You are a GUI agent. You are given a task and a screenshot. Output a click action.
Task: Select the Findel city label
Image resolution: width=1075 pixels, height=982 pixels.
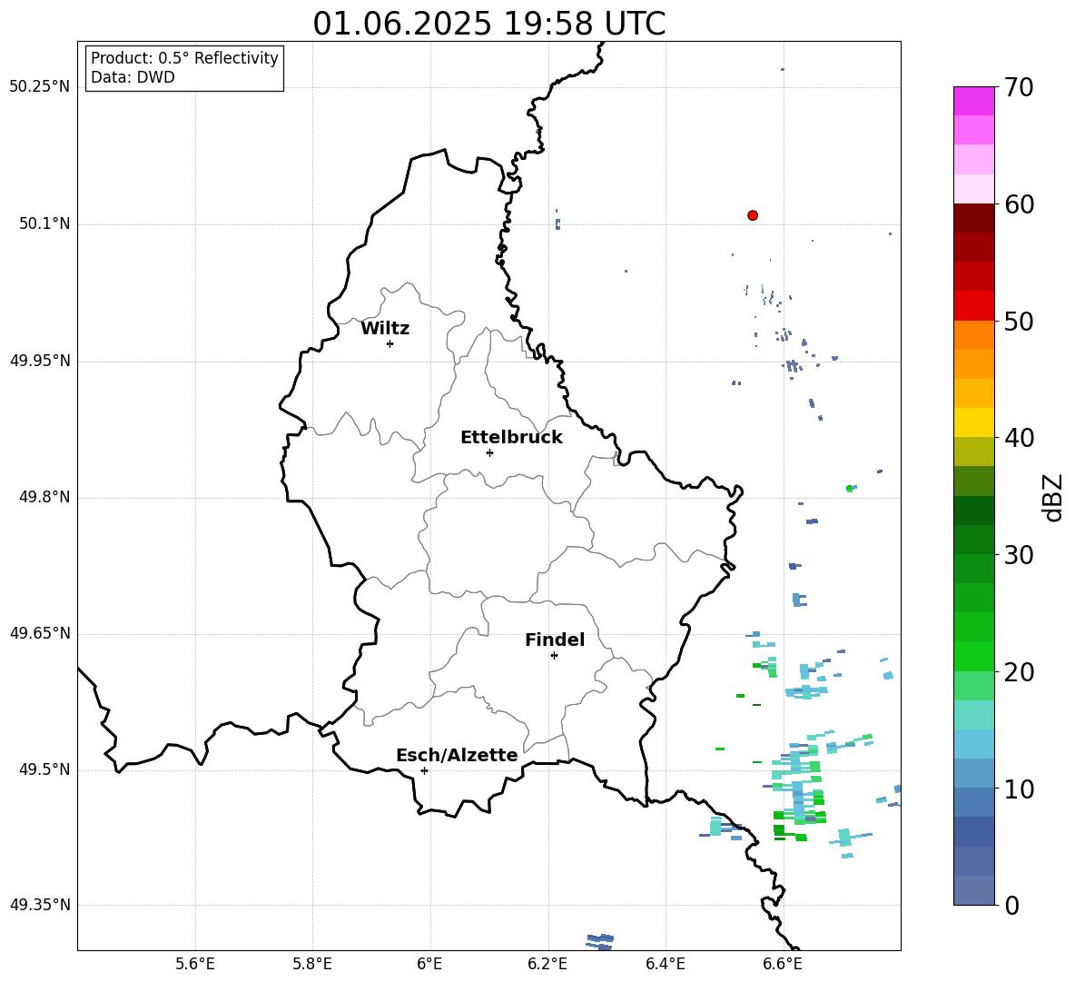(555, 640)
